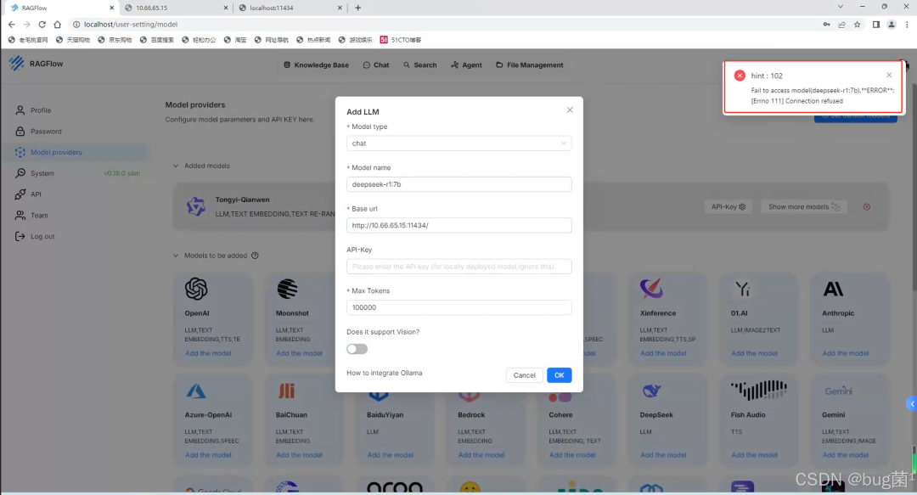Screen dimensions: 917x495
Task: Reload the page in browser toolbar
Action: point(42,25)
